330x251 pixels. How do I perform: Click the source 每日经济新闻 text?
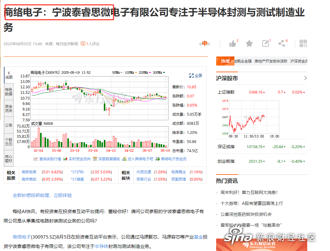[67, 44]
